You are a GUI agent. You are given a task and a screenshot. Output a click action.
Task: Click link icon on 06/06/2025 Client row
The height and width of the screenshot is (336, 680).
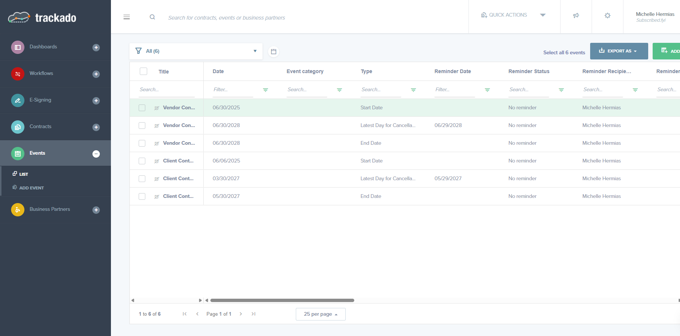tap(157, 161)
